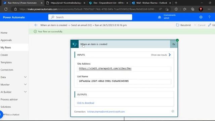The width and height of the screenshot is (215, 121).
Task: Click the browser address bar URL
Action: 88,9
